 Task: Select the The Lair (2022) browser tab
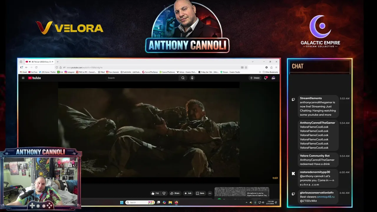click(39, 62)
